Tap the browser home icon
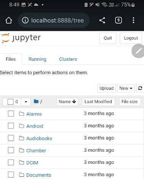 [x=9, y=21]
